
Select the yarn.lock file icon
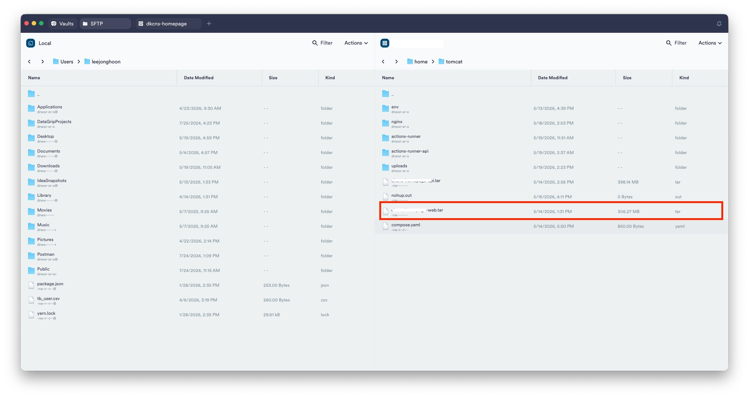31,315
